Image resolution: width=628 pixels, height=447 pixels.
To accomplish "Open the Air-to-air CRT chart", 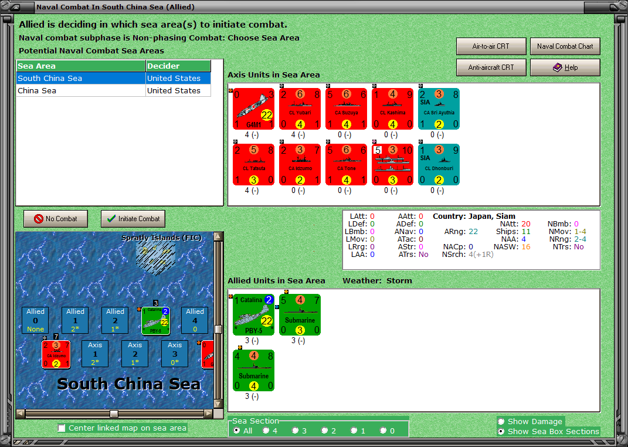I will point(491,46).
